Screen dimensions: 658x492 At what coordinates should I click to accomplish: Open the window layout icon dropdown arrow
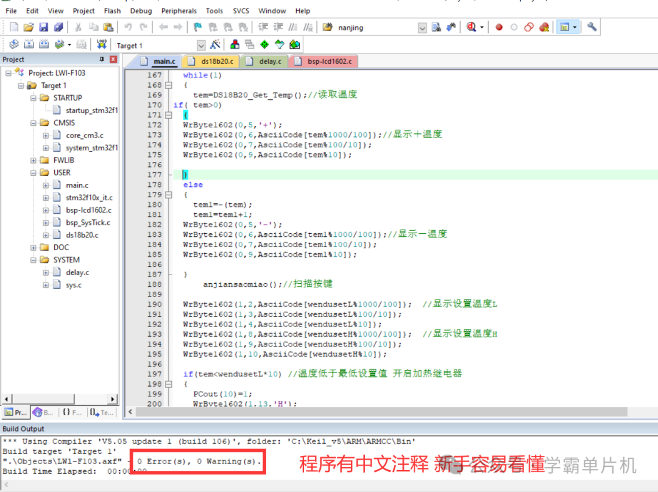[x=575, y=27]
